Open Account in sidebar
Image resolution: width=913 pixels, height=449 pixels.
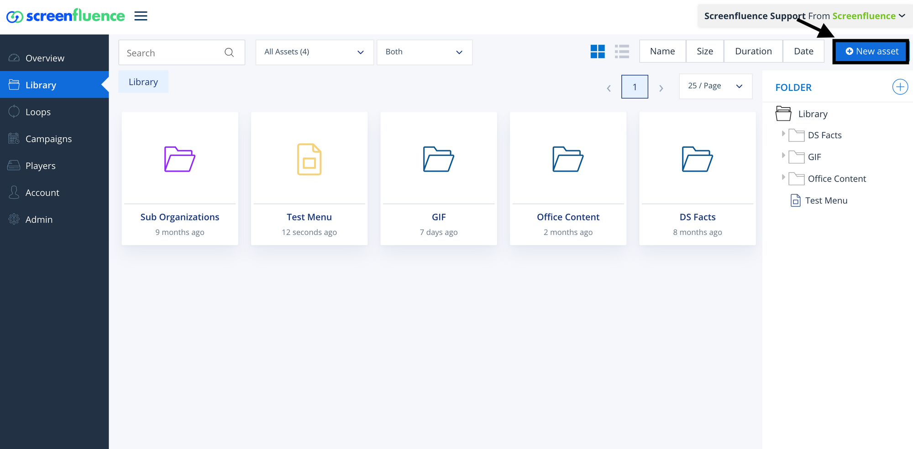click(54, 193)
